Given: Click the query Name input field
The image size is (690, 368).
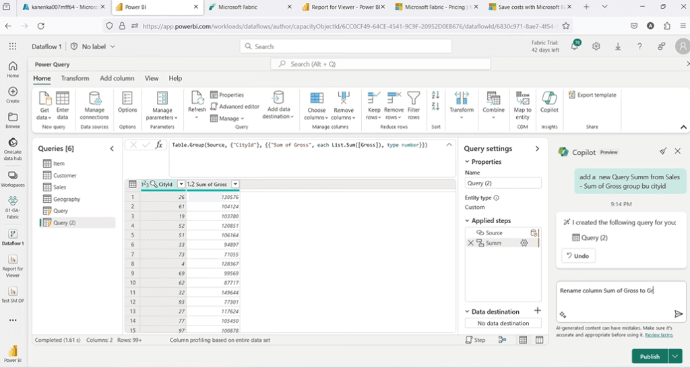Looking at the screenshot, I should click(503, 183).
